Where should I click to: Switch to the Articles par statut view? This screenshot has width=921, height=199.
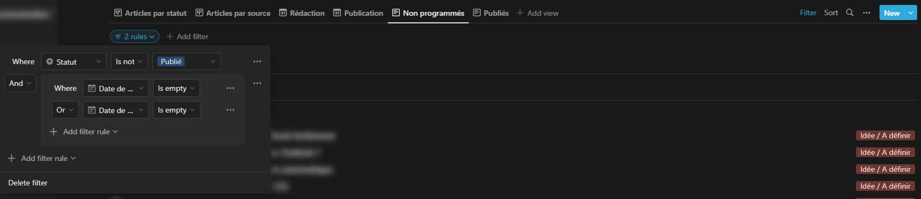(x=150, y=13)
